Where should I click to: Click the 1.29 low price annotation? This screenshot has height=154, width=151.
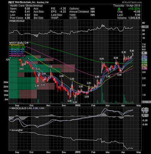tap(75, 102)
